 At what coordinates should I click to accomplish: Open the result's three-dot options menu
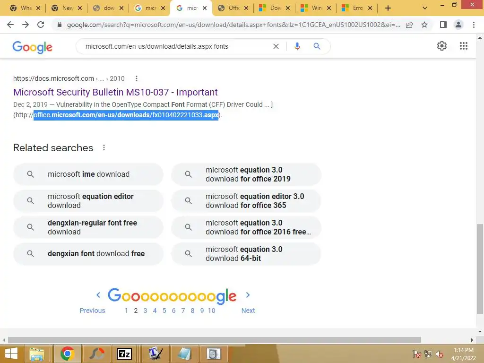[137, 78]
